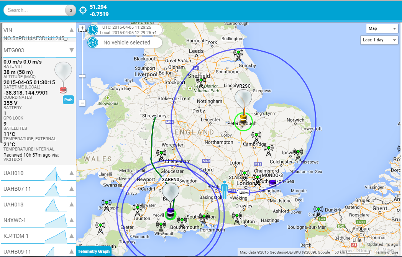Open the Last: 1 day dropdown
402x257 pixels.
point(379,40)
